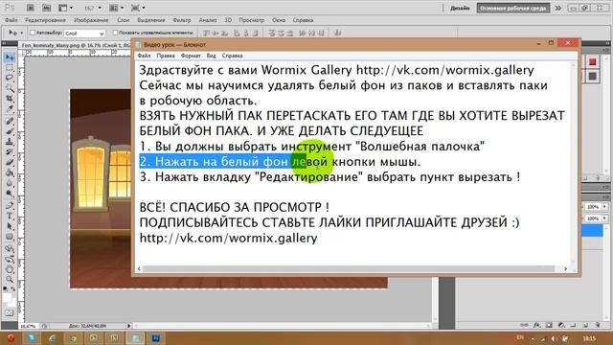
Task: Select the Основная рабочая среда workspace button
Action: click(513, 8)
